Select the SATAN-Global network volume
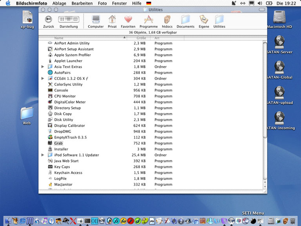This screenshot has width=301, height=226. (x=279, y=70)
